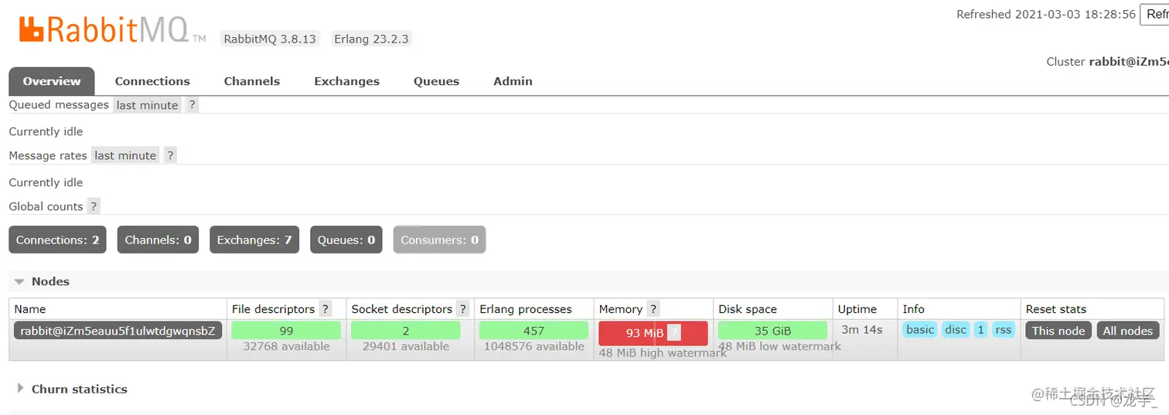Viewport: 1169px width, 415px height.
Task: Click the Reset stats column header
Action: pyautogui.click(x=1056, y=309)
